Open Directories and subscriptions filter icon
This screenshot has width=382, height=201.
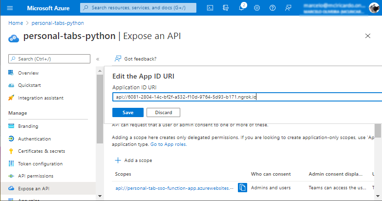click(x=226, y=8)
